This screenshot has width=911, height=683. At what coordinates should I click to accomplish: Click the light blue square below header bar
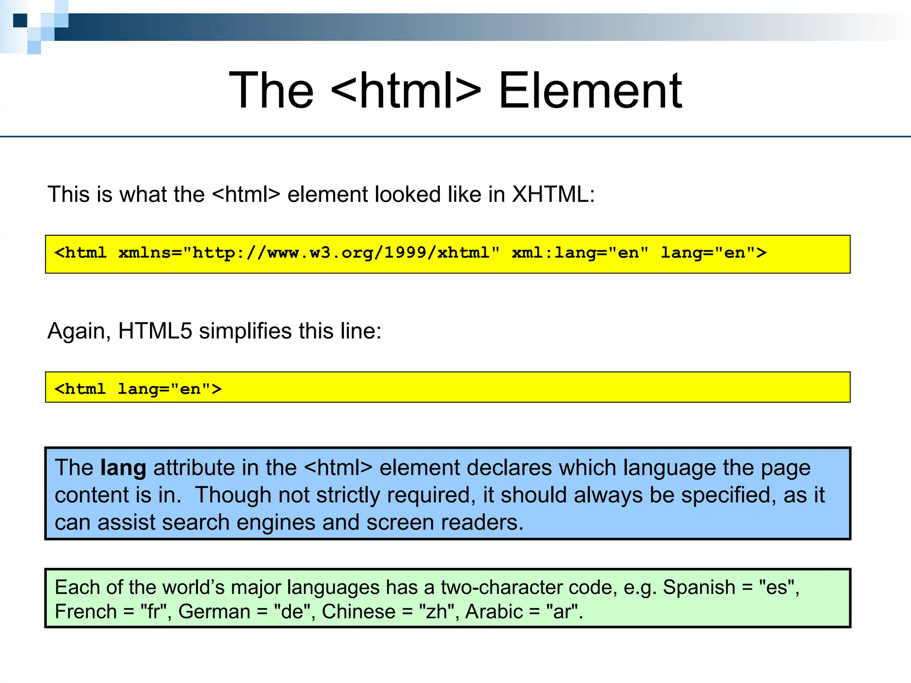click(x=34, y=47)
